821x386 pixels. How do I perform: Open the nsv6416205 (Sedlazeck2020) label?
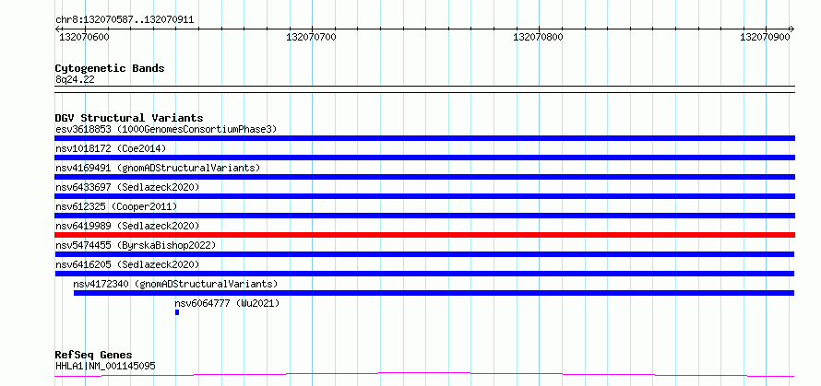click(x=127, y=264)
